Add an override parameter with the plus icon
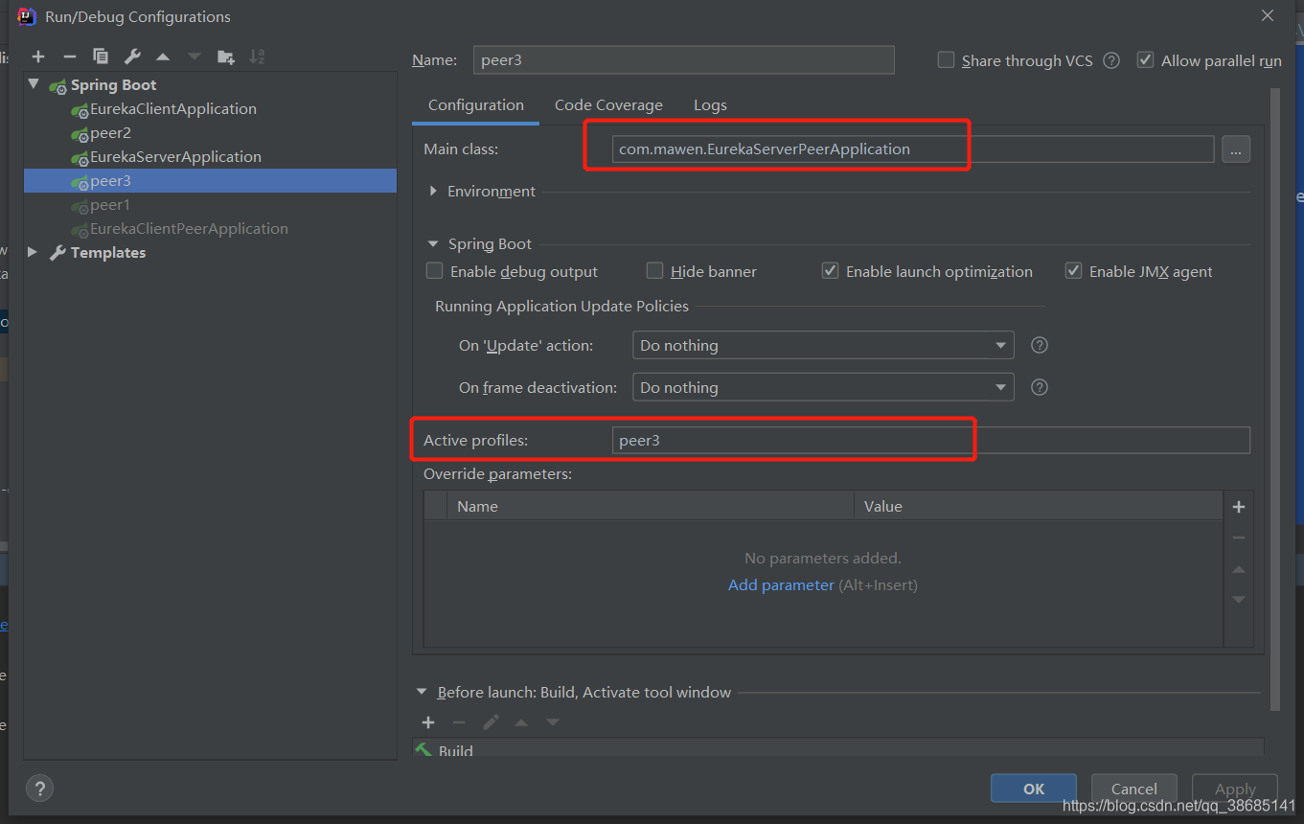This screenshot has width=1304, height=824. click(x=1239, y=507)
